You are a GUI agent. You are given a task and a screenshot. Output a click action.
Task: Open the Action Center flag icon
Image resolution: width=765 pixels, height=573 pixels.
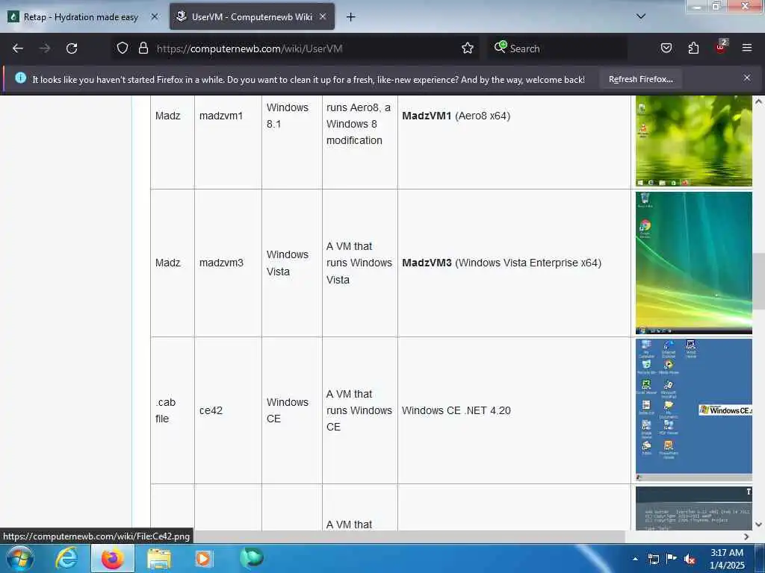click(x=672, y=559)
